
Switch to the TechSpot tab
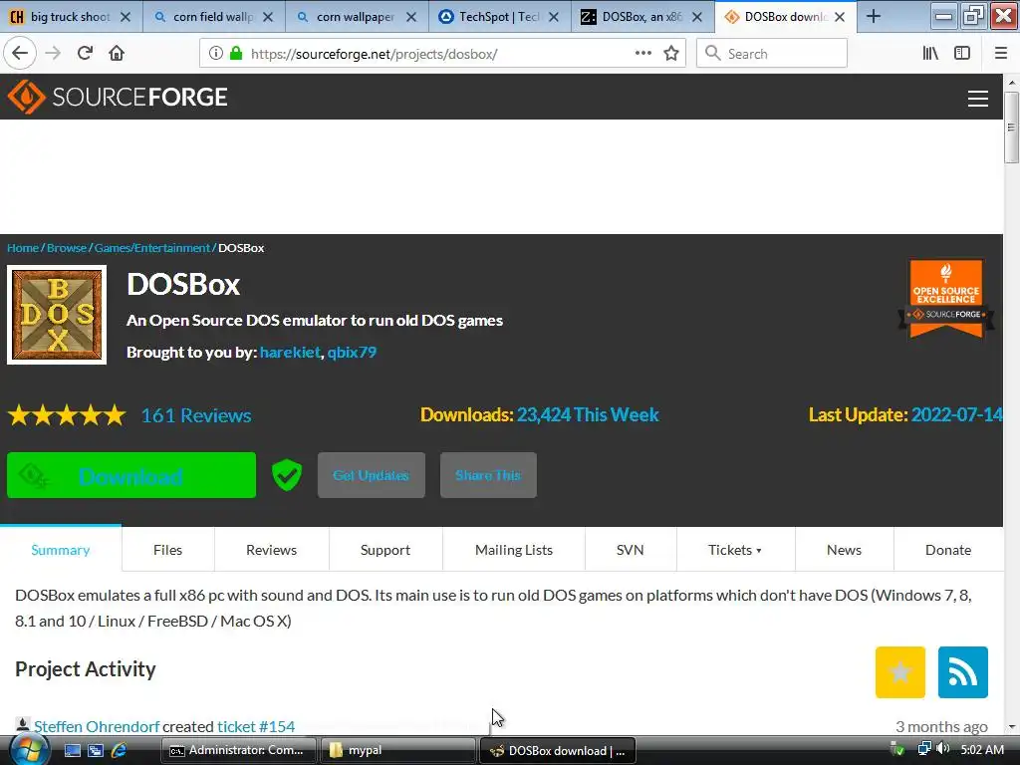point(500,17)
